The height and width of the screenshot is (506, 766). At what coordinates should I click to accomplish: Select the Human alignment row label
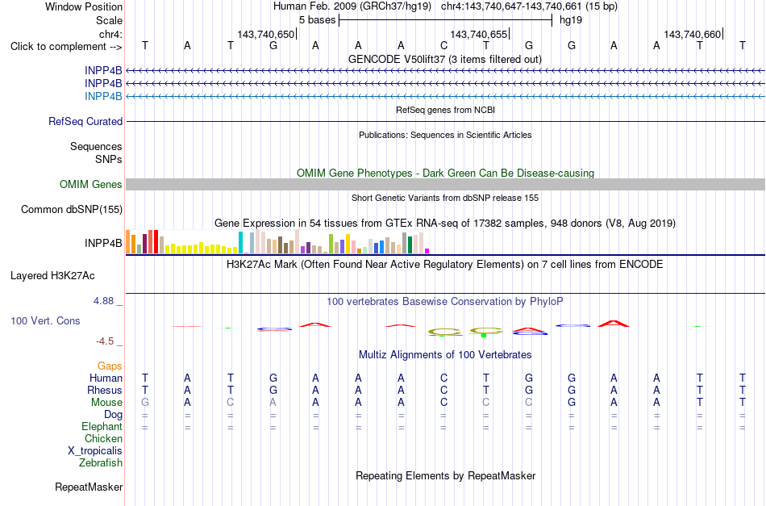click(x=106, y=378)
